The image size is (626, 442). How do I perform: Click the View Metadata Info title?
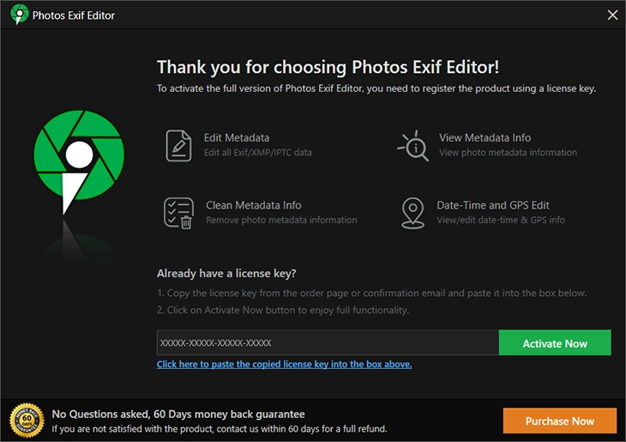point(485,137)
